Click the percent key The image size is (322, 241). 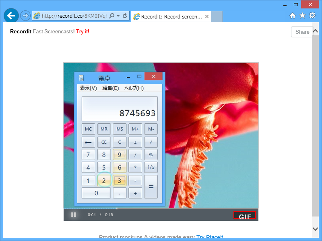pyautogui.click(x=151, y=155)
